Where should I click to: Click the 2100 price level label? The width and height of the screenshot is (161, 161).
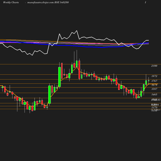[x=154, y=66]
